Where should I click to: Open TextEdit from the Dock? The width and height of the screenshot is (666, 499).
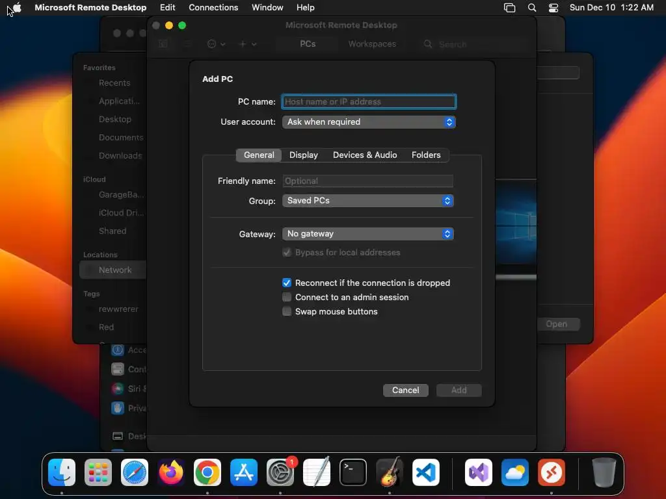click(x=317, y=472)
